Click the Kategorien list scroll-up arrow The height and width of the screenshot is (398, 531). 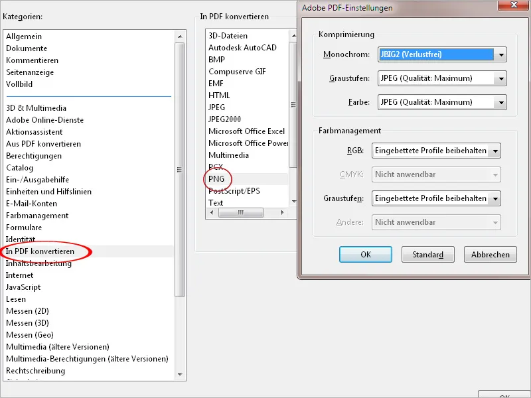pyautogui.click(x=180, y=36)
